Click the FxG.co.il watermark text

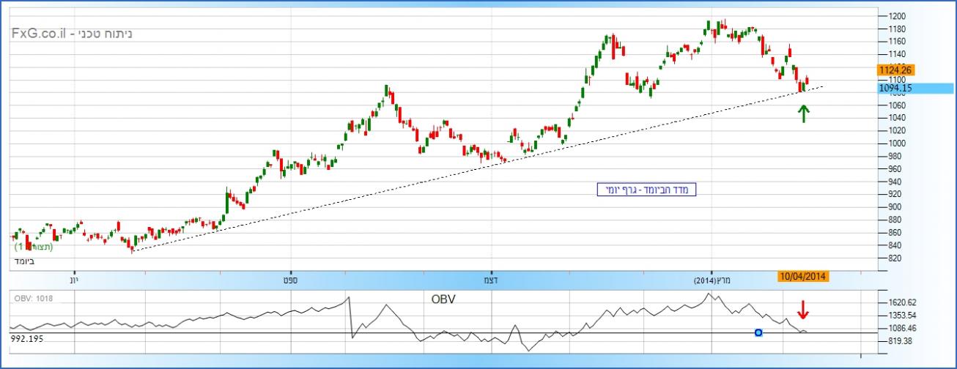coord(71,34)
